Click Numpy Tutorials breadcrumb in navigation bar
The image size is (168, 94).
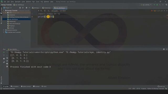point(6,5)
